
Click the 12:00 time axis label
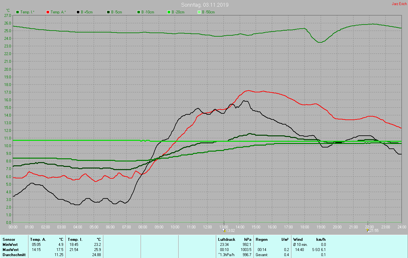click(208, 227)
